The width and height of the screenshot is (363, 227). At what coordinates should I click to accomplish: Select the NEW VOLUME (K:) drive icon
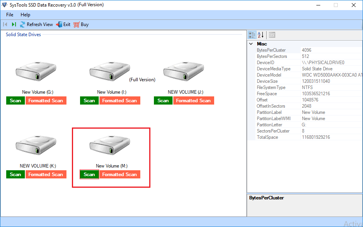pos(36,145)
